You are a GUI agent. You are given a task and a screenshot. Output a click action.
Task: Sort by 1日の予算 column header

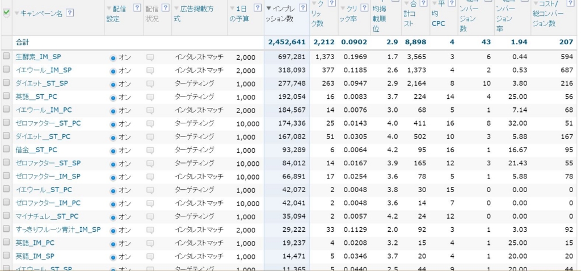(241, 14)
